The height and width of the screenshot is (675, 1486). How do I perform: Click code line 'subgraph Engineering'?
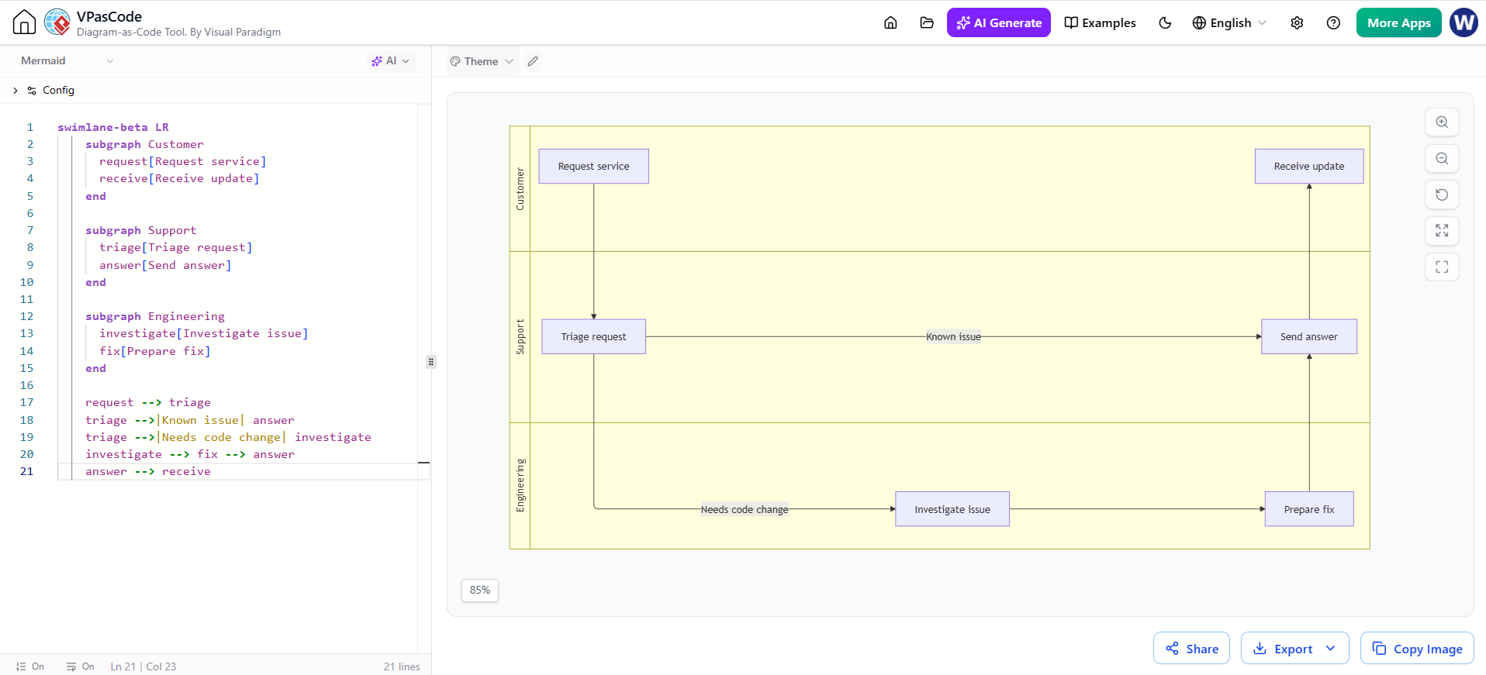point(155,316)
